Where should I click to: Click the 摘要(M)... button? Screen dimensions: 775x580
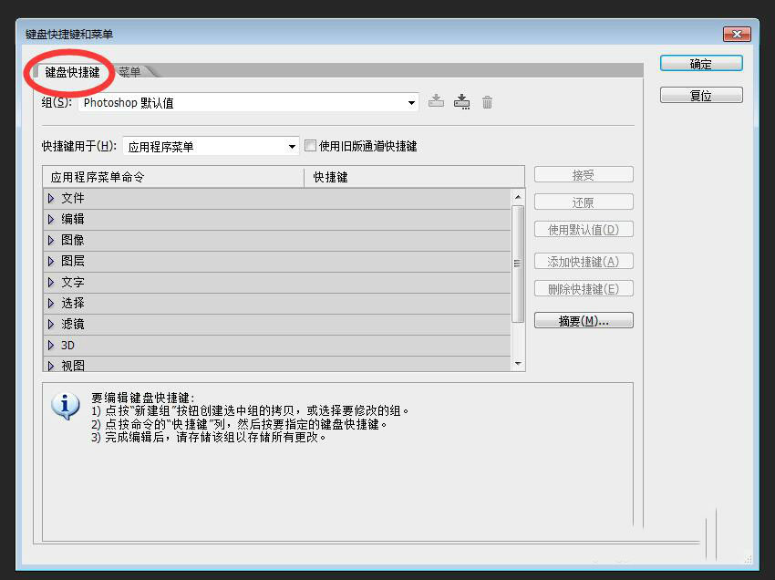[x=584, y=321]
